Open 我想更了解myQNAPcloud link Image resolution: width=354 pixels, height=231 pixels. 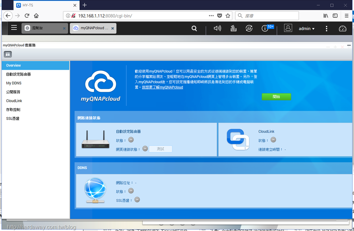pyautogui.click(x=162, y=87)
